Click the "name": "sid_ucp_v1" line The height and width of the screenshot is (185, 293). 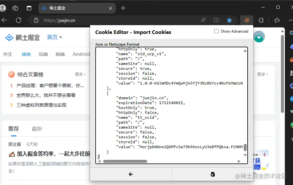141,54
